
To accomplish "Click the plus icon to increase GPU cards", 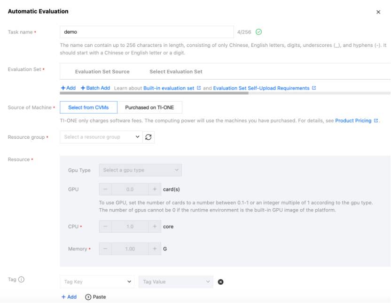I will [155, 189].
